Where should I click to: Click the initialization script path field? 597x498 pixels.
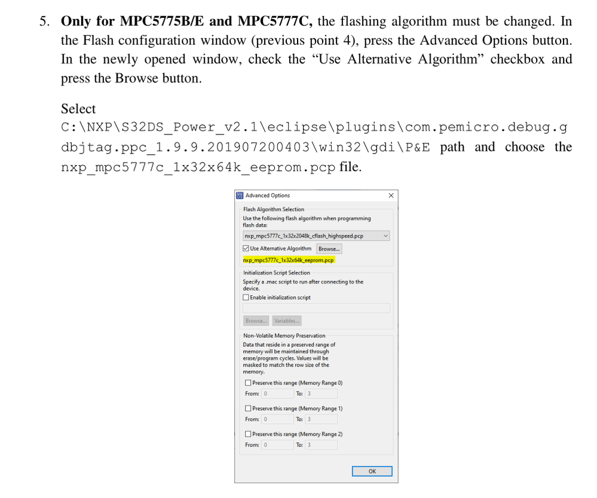[316, 308]
